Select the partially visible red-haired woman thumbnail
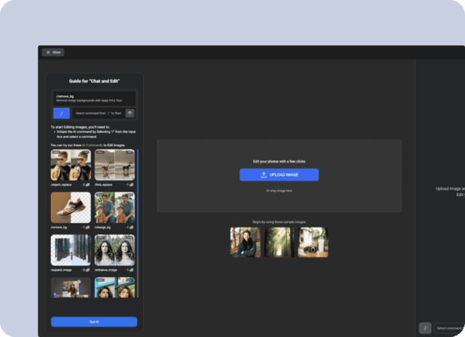The height and width of the screenshot is (337, 465). 115,288
